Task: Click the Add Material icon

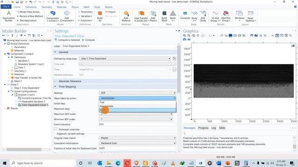Action: coord(126,16)
